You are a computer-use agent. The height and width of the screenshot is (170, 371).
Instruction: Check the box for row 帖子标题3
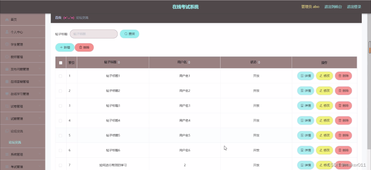tap(60, 106)
